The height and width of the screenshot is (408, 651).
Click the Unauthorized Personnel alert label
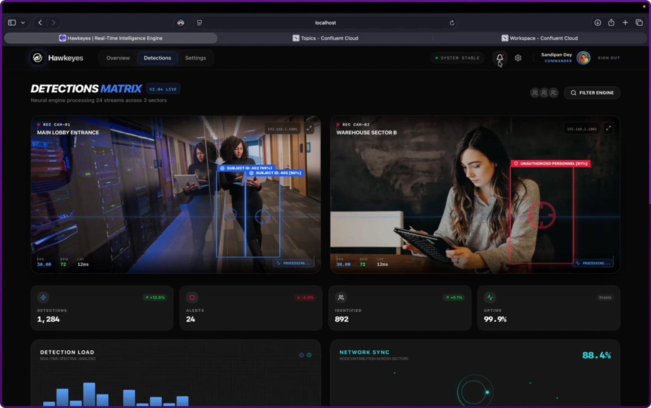pyautogui.click(x=551, y=163)
